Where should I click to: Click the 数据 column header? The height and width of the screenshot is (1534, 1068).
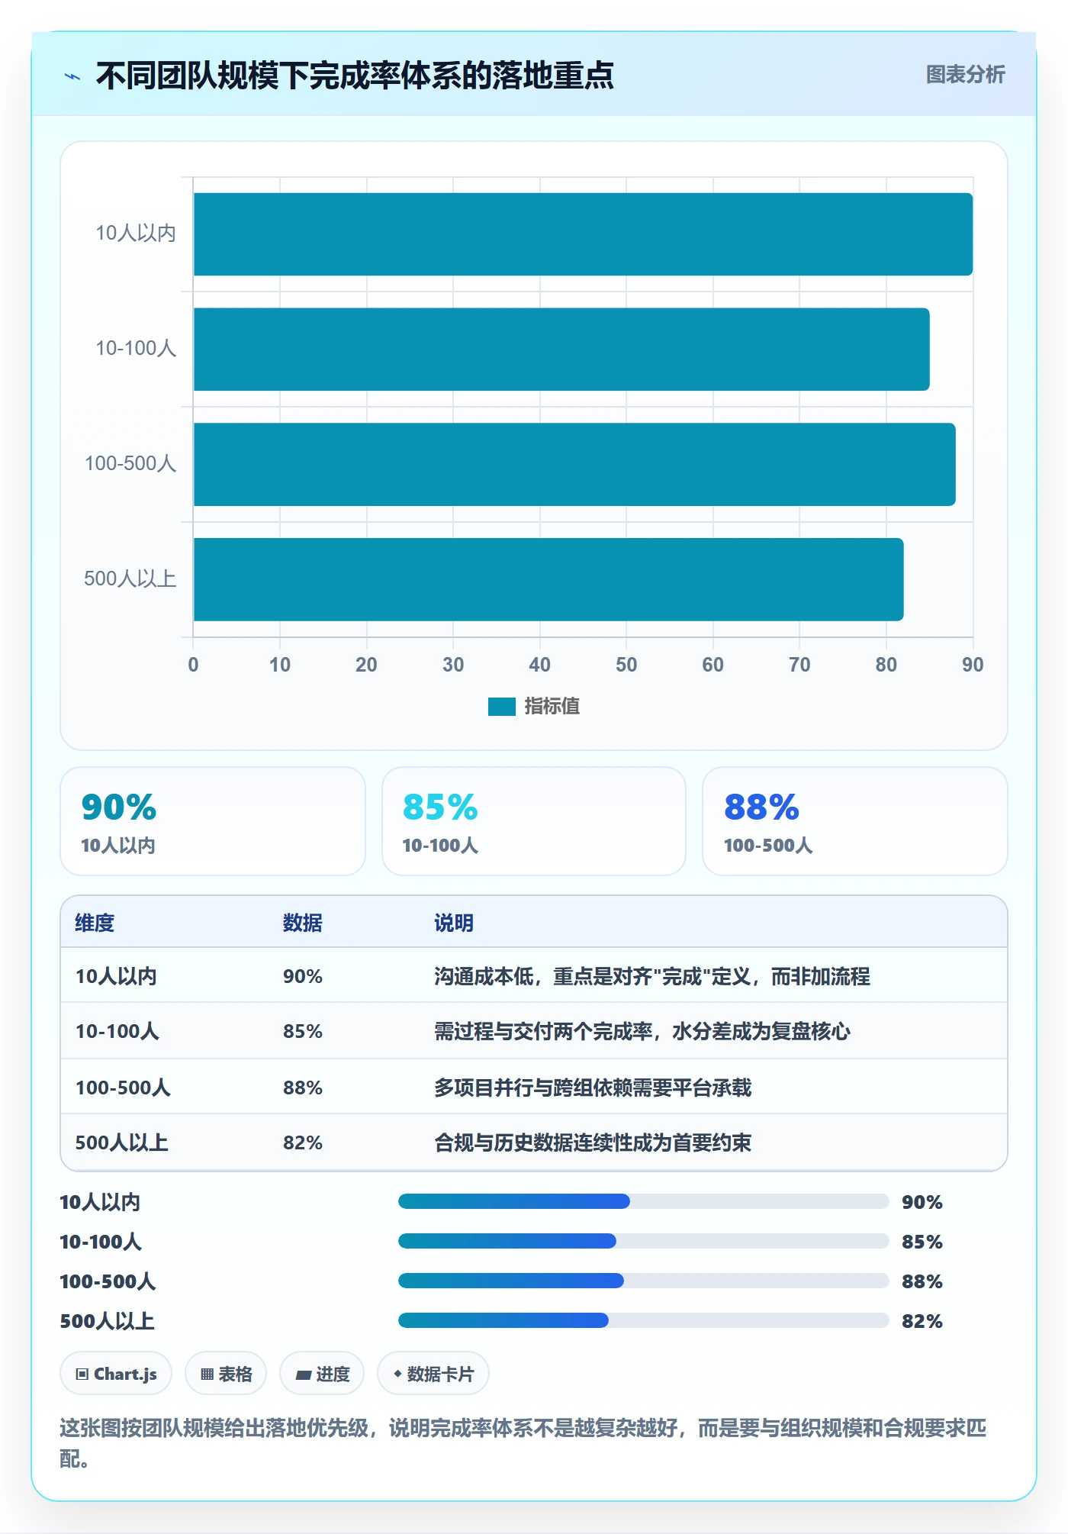[303, 923]
